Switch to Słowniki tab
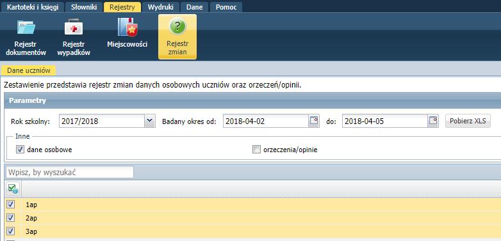 click(84, 7)
